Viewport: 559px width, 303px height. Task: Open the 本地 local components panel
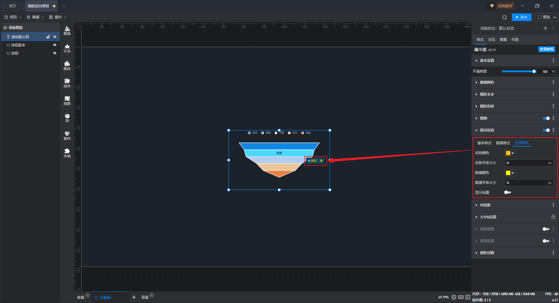(x=67, y=153)
